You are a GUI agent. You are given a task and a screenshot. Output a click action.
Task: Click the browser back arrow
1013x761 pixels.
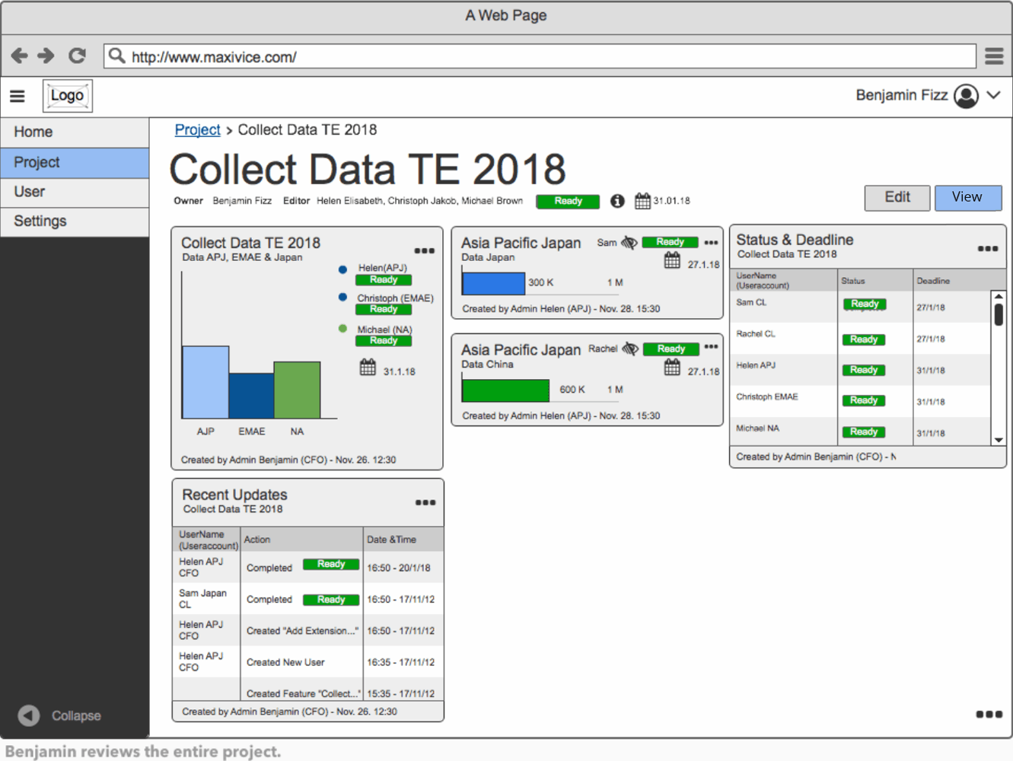click(x=20, y=56)
